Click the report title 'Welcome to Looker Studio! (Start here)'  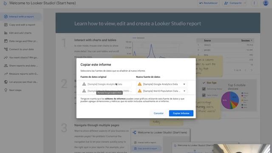coord(42,3)
